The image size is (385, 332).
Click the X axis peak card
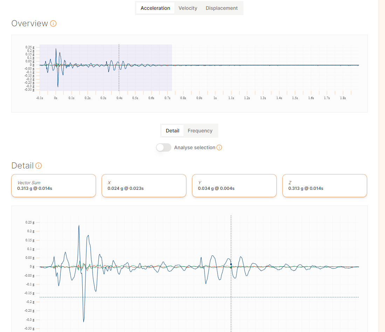[x=144, y=186]
